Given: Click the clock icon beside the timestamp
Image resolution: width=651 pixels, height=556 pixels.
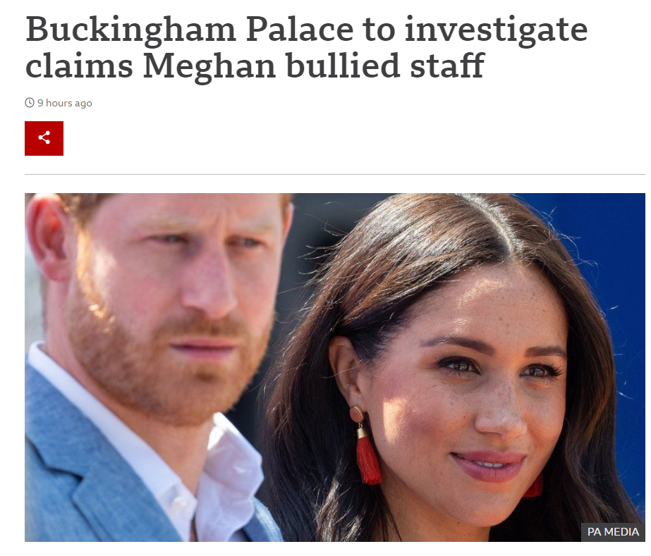Looking at the screenshot, I should click(30, 103).
